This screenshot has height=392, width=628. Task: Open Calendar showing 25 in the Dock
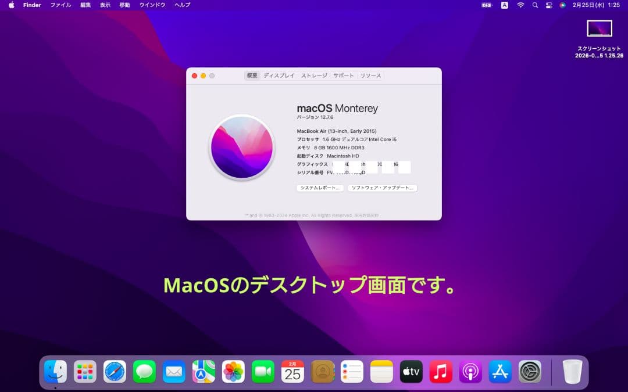292,371
